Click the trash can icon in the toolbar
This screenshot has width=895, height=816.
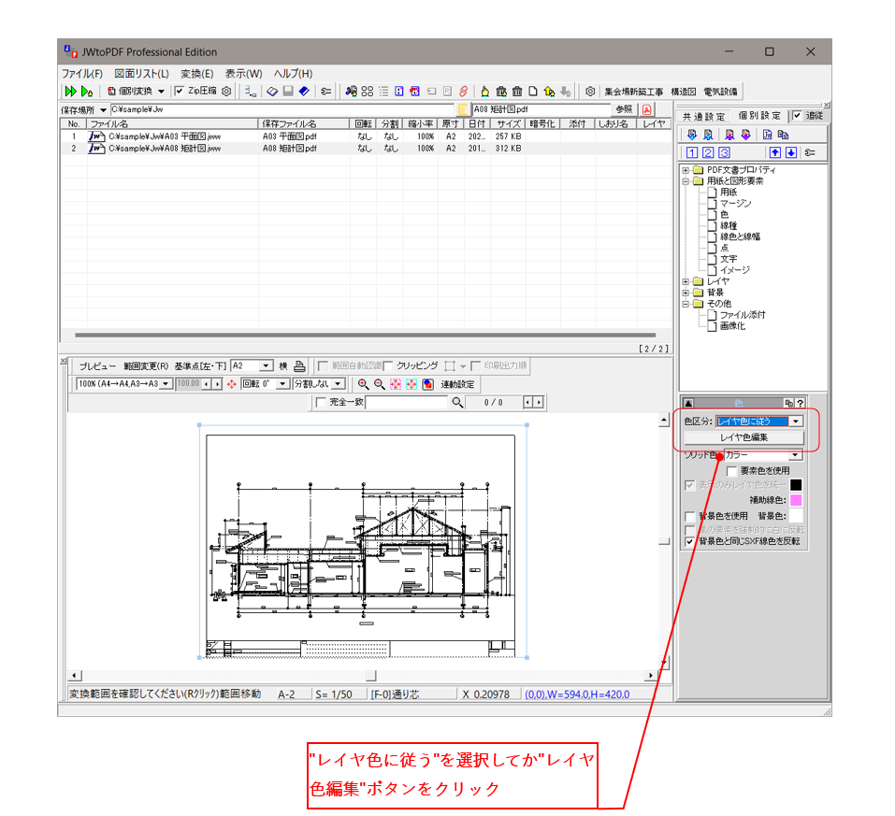(x=517, y=92)
